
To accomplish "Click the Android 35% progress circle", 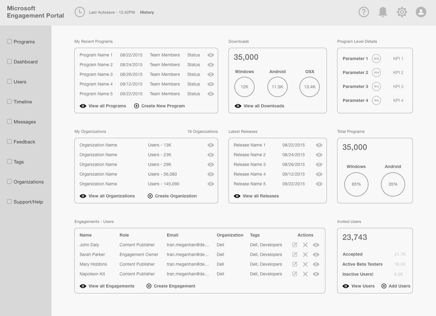I will (x=393, y=184).
